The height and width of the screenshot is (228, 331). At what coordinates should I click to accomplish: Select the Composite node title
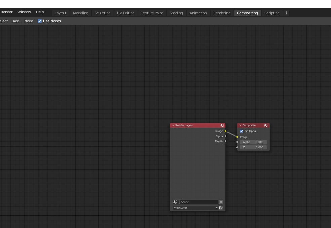click(x=249, y=126)
